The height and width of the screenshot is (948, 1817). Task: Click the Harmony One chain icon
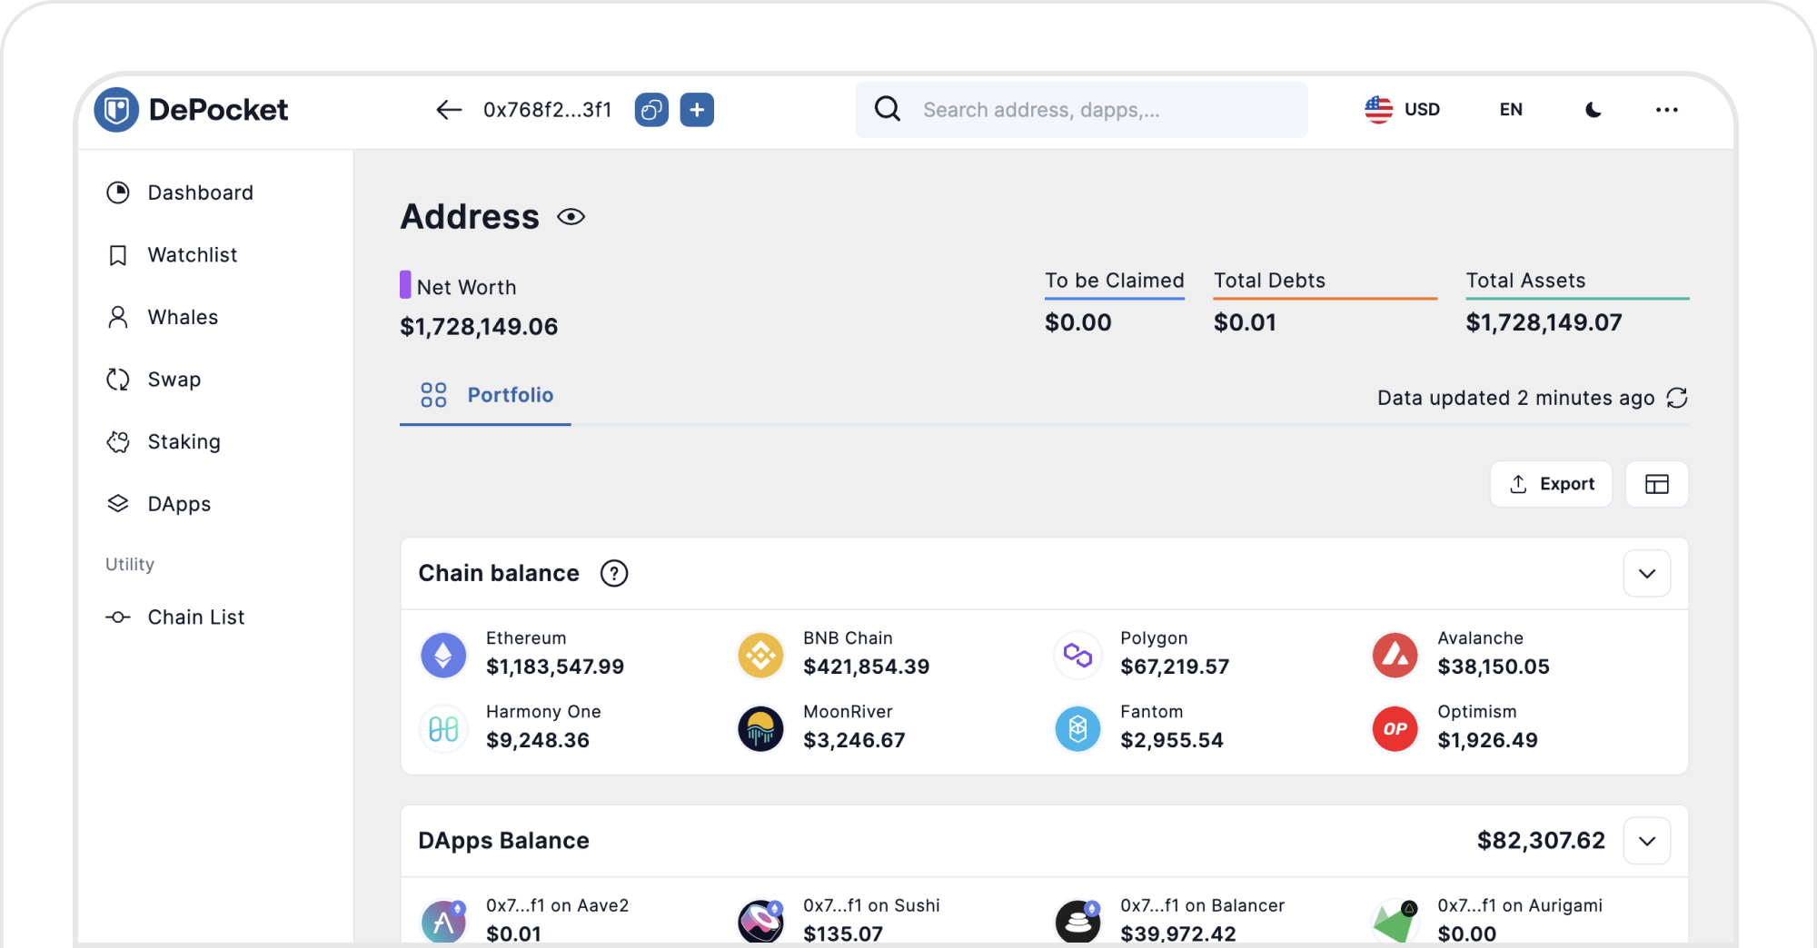click(x=443, y=728)
